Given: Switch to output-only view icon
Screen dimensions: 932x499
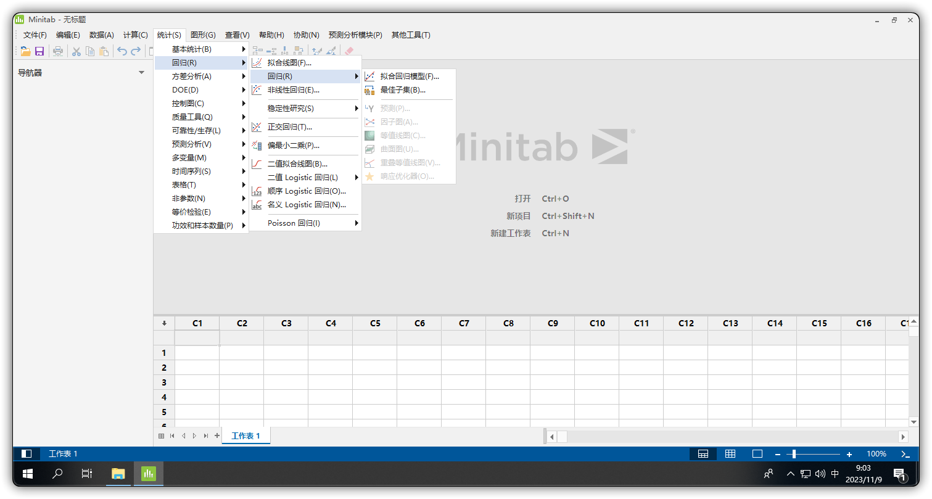Looking at the screenshot, I should pyautogui.click(x=757, y=454).
